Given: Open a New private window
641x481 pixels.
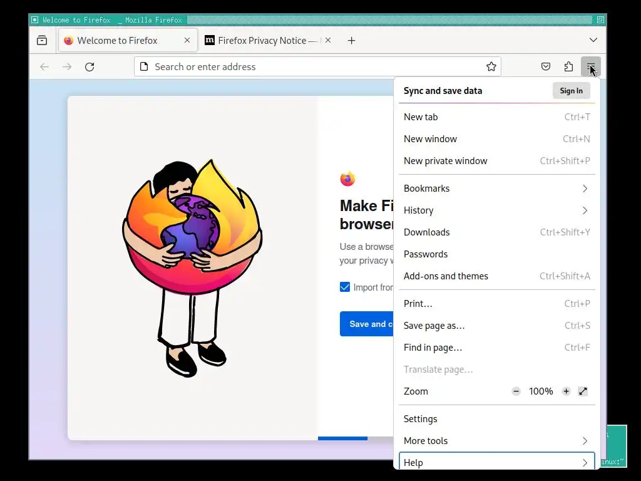Looking at the screenshot, I should [x=496, y=161].
